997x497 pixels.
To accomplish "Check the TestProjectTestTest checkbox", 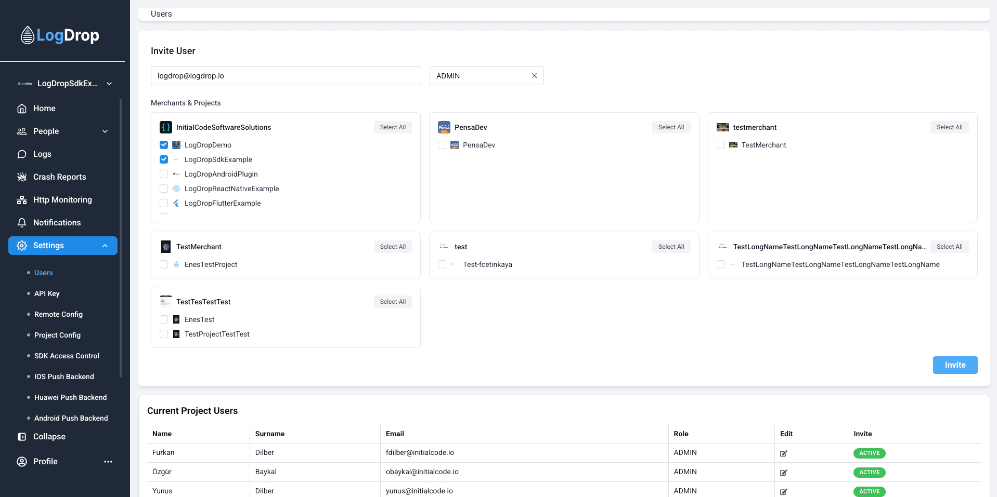I will pos(164,334).
